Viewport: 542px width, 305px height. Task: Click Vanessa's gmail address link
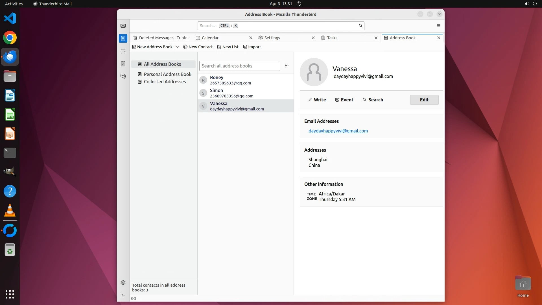(338, 131)
